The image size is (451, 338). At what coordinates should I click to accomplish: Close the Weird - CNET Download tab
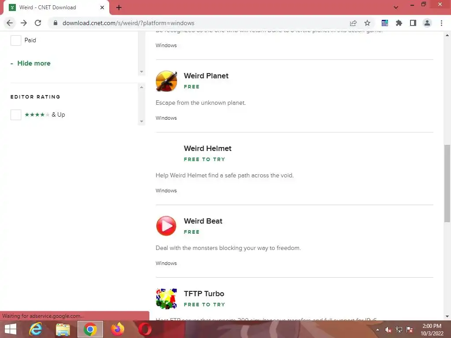pos(102,7)
